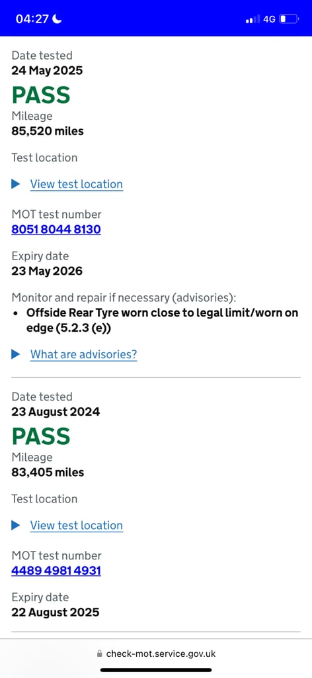The image size is (312, 678).
Task: Tap the moon Do Not Disturb icon
Action: (58, 19)
